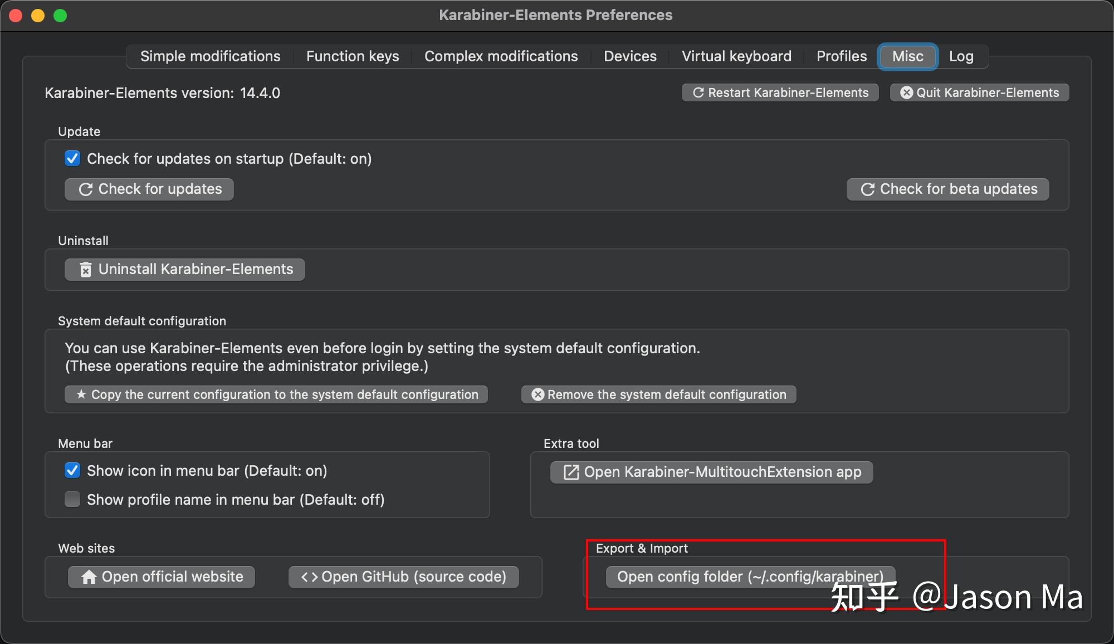Image resolution: width=1114 pixels, height=644 pixels.
Task: Click the house icon on Open official website
Action: click(x=89, y=577)
